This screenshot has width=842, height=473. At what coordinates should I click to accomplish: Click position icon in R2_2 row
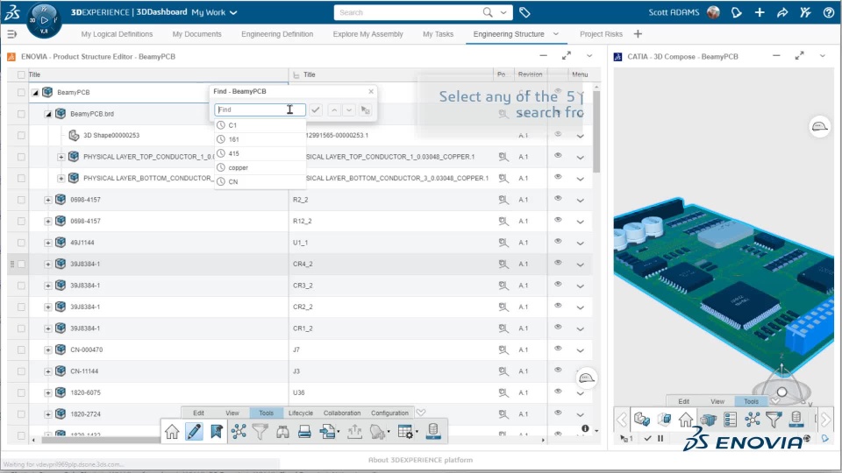(x=503, y=200)
